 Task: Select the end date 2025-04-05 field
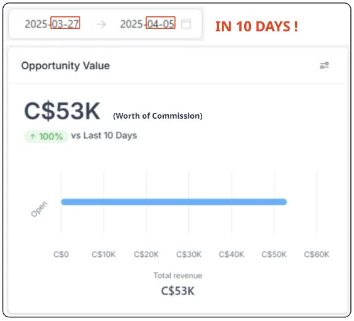click(x=147, y=24)
